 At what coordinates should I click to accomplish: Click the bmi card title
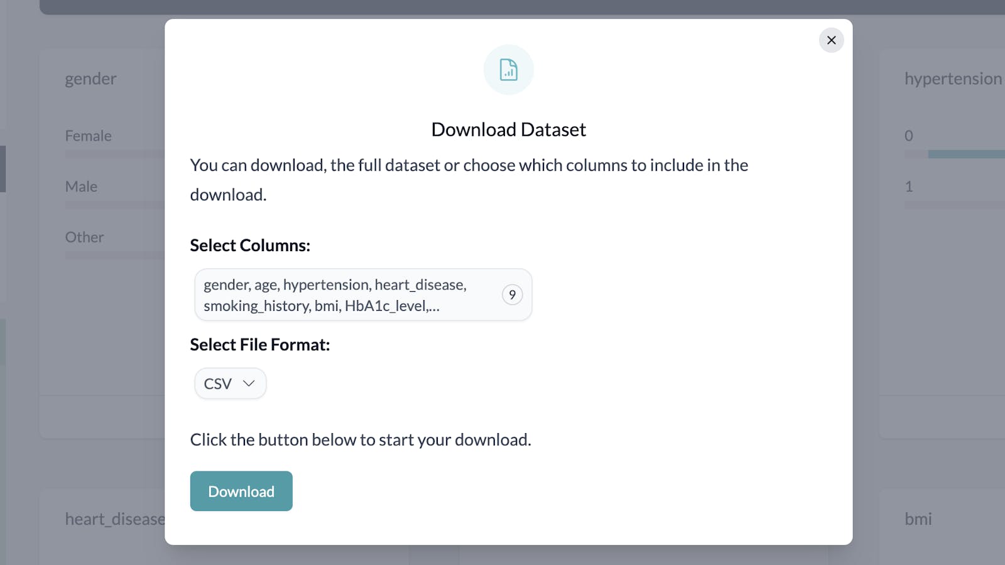click(x=918, y=519)
